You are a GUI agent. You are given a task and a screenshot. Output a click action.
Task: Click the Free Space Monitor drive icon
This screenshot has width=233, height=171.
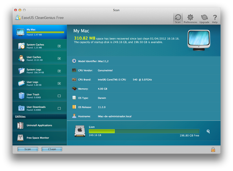pos(20,138)
